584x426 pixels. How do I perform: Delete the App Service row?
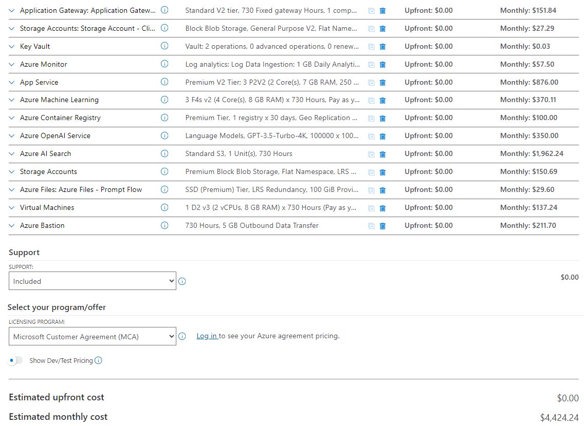[x=382, y=83]
